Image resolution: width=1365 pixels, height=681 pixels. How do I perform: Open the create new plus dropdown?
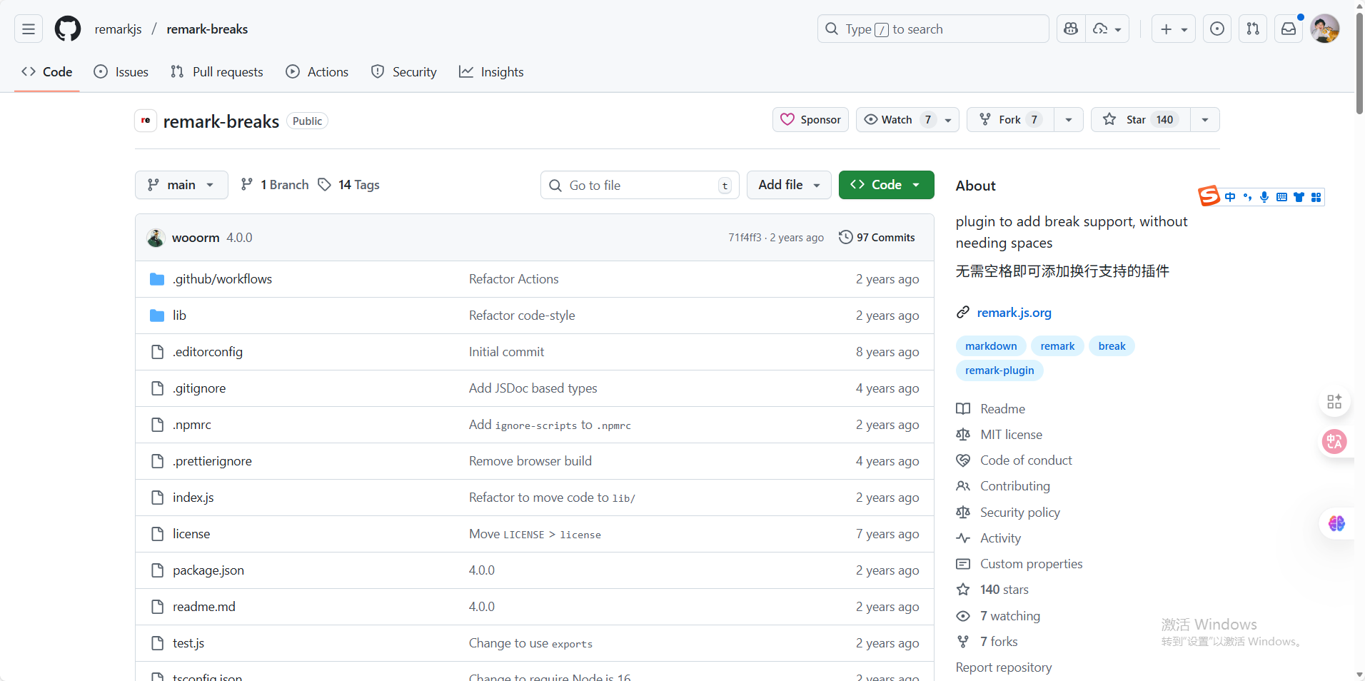(x=1174, y=29)
